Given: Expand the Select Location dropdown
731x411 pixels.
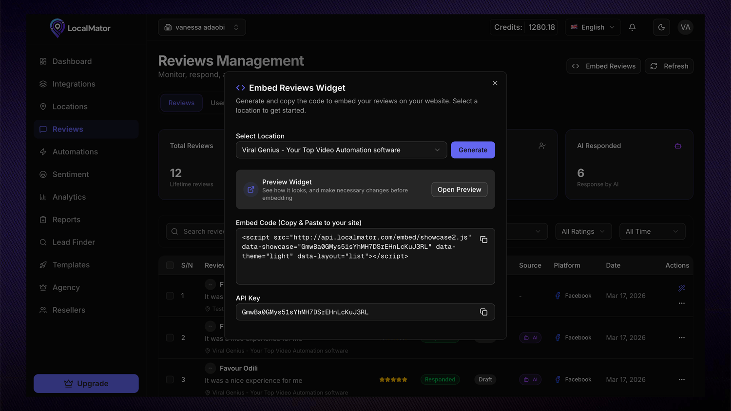Looking at the screenshot, I should pos(341,150).
